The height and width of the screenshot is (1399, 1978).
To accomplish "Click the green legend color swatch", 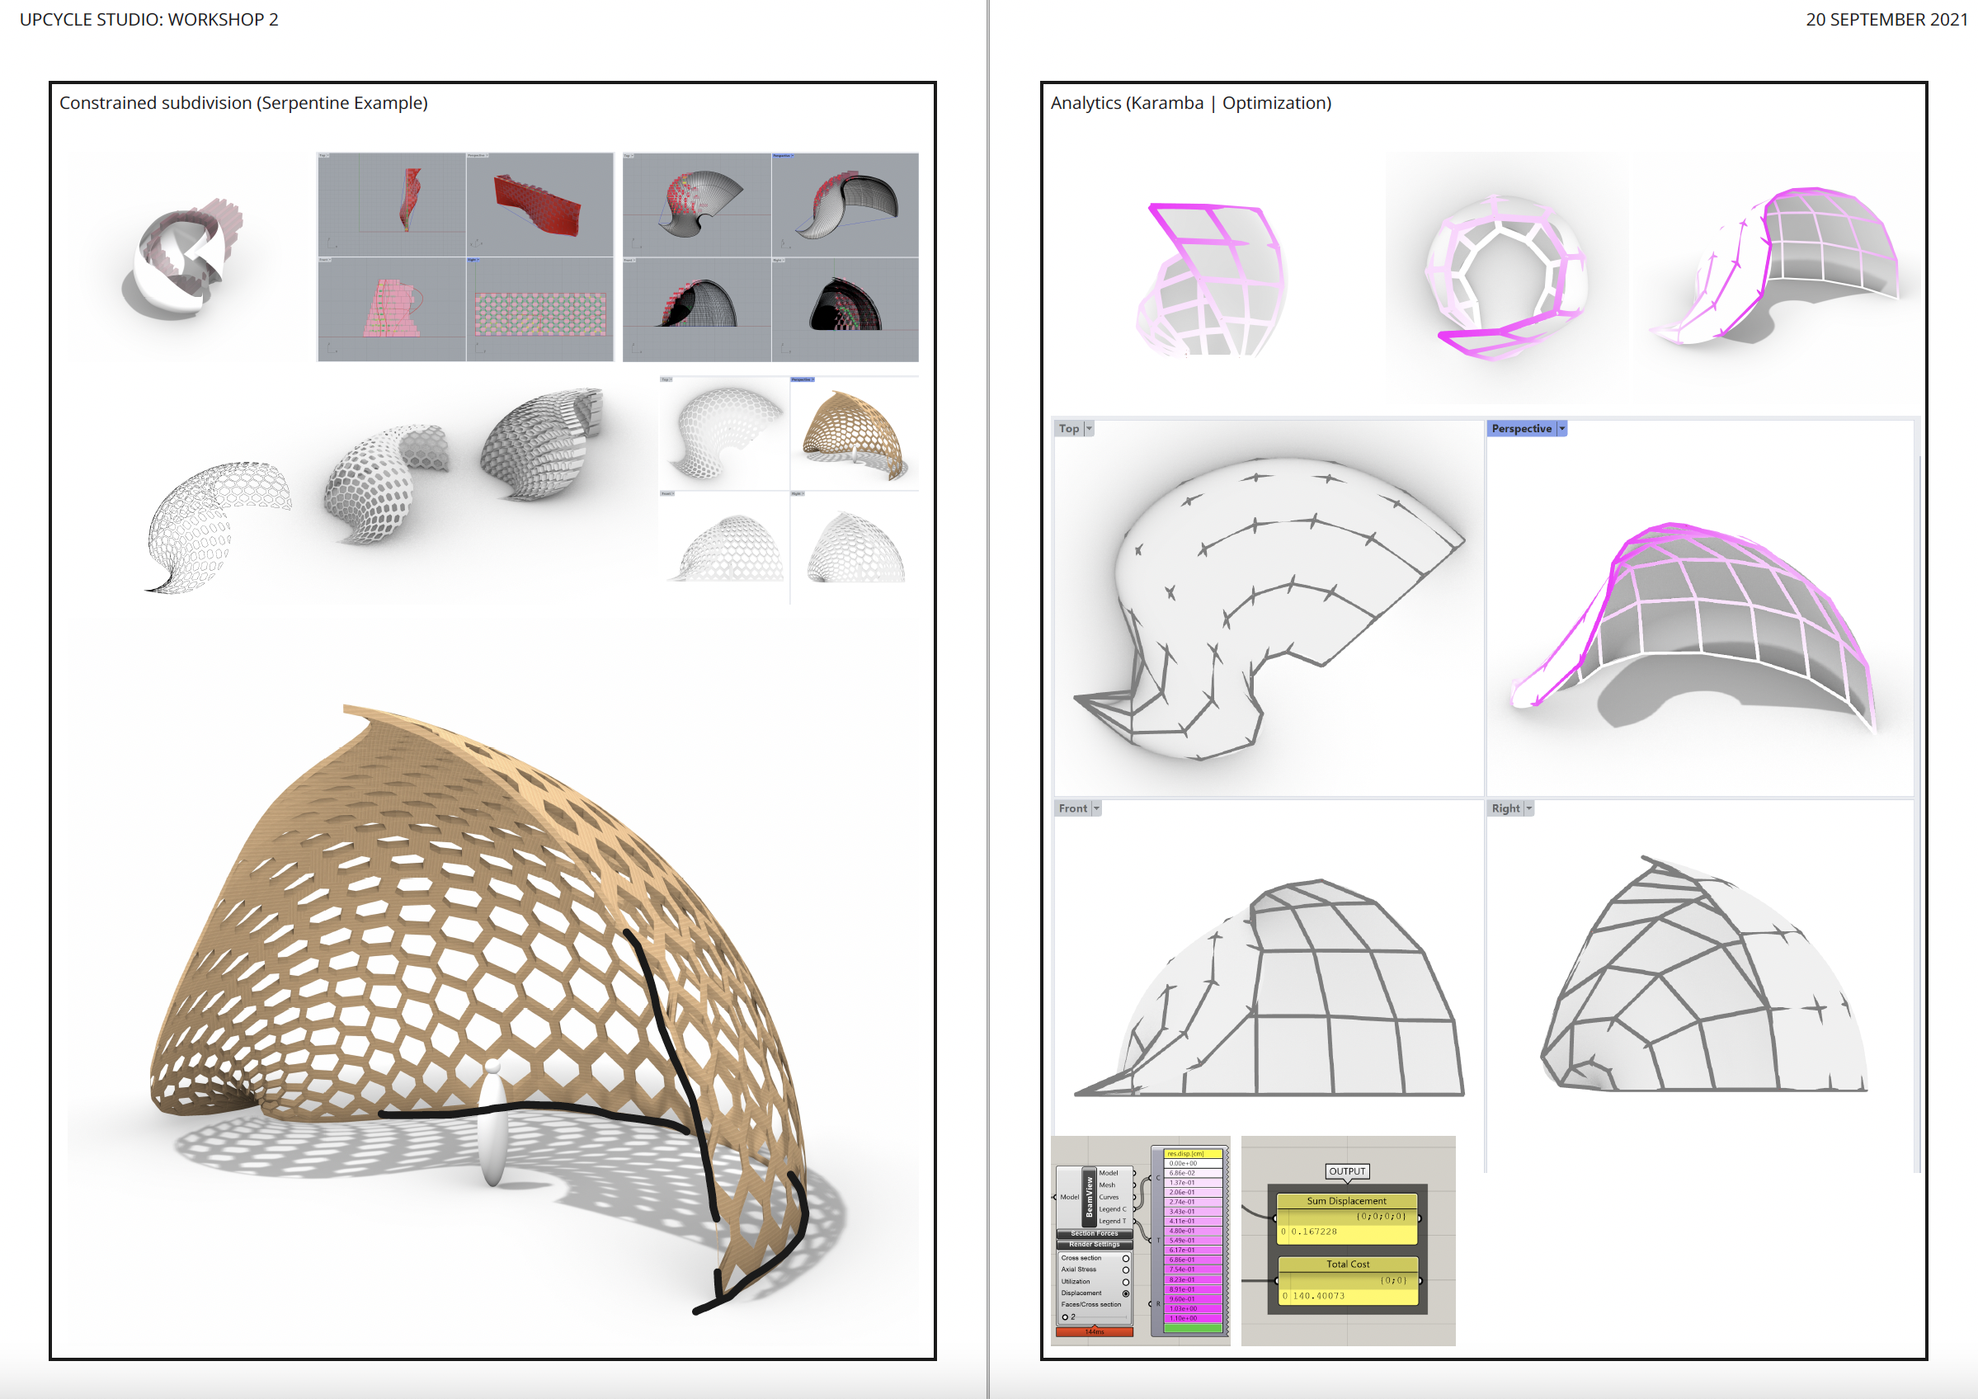I will [x=1194, y=1328].
